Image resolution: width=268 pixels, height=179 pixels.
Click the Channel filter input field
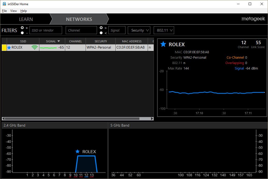coord(81,30)
